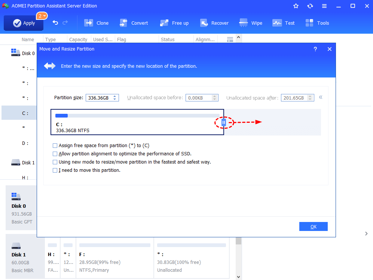
Task: Open the Convert tool
Action: [x=134, y=23]
